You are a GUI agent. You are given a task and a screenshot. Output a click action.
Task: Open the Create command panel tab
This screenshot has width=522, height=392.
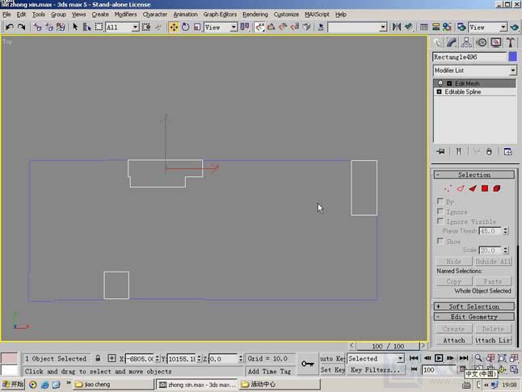[438, 43]
